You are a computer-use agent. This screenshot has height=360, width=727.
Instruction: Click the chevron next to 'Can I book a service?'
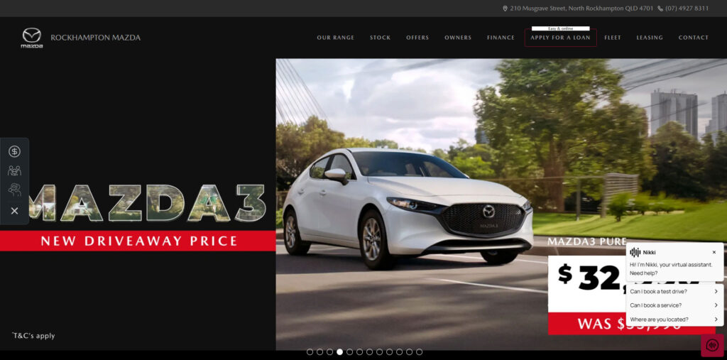[x=716, y=305]
